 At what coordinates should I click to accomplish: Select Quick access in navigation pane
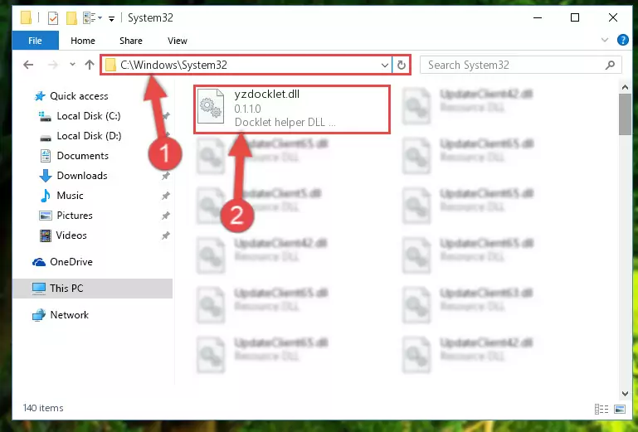[79, 96]
